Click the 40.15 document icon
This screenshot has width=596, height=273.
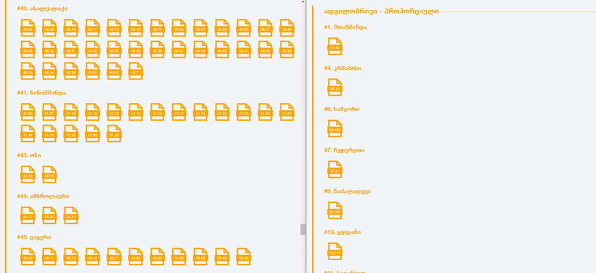click(x=115, y=28)
